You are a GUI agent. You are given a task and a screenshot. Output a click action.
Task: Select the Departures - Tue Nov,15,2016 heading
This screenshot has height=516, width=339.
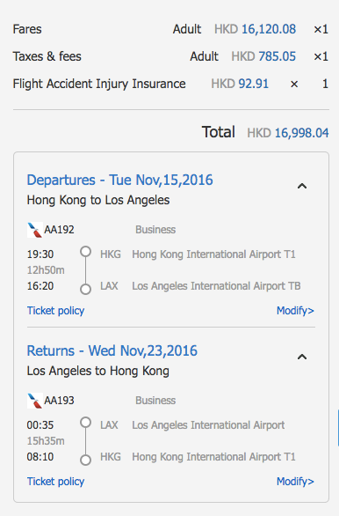tap(119, 180)
